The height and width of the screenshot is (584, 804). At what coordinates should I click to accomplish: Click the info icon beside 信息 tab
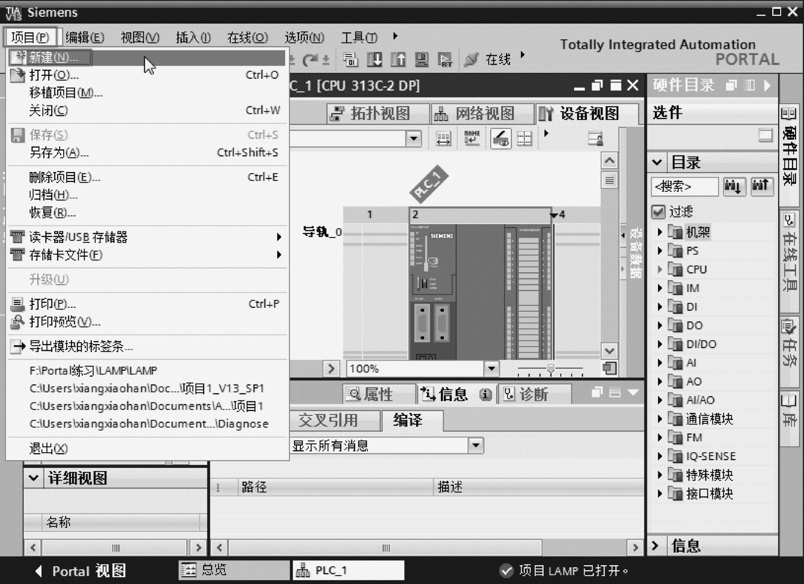[x=485, y=394]
